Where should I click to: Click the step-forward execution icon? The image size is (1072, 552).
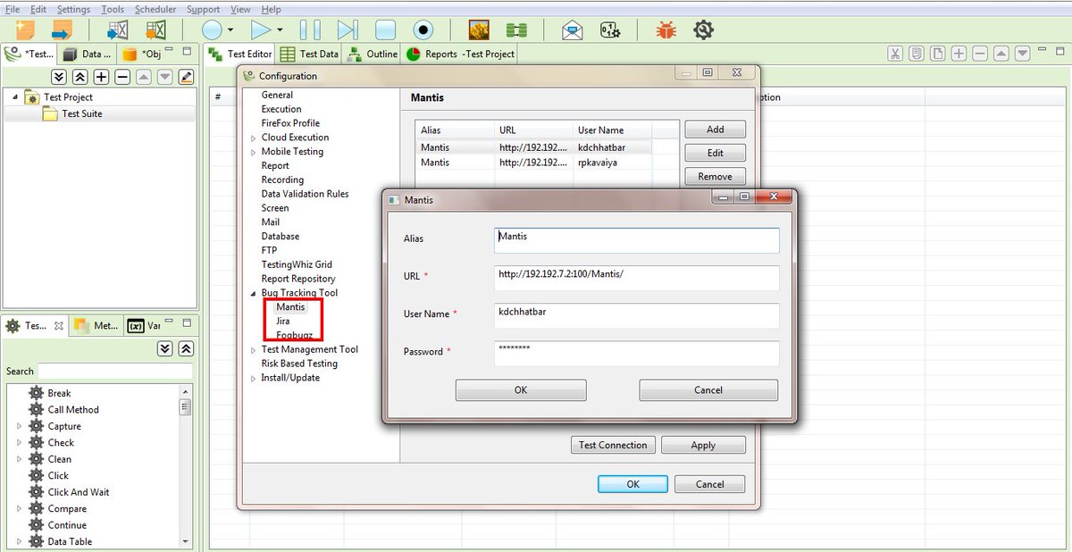pyautogui.click(x=348, y=29)
